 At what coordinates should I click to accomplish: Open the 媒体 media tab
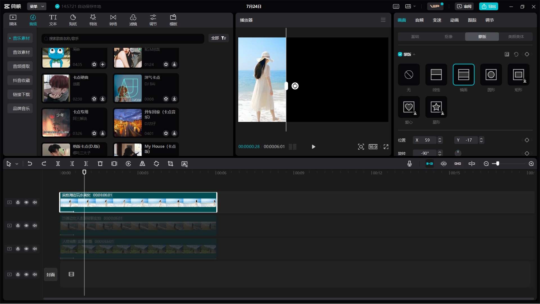[x=13, y=20]
